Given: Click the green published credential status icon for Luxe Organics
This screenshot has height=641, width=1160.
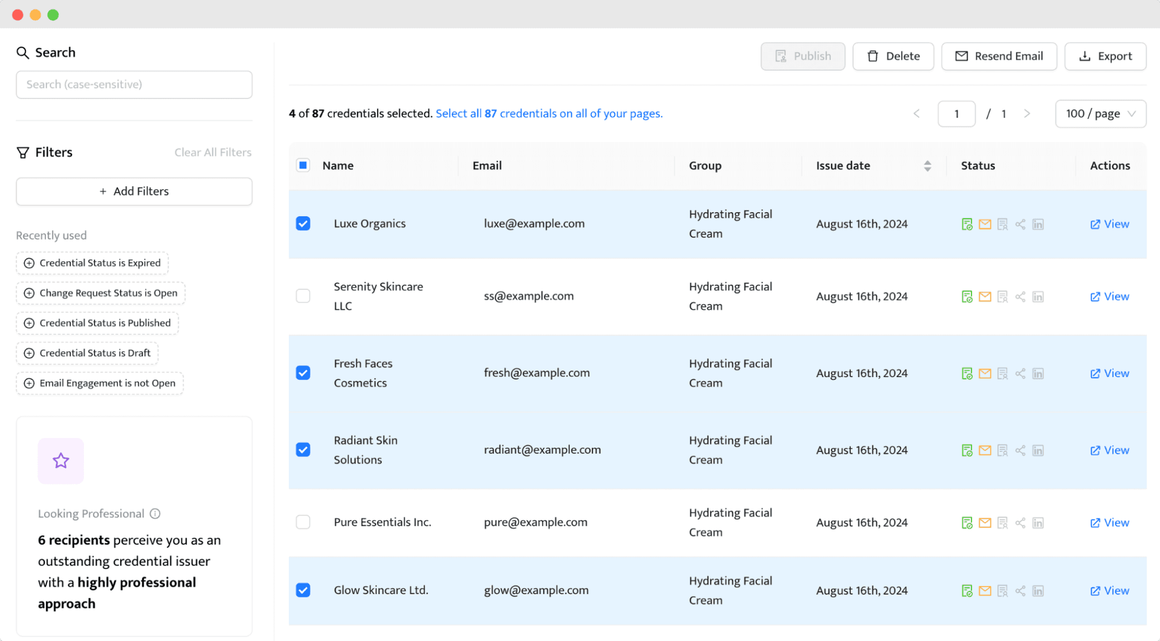Looking at the screenshot, I should click(x=967, y=224).
